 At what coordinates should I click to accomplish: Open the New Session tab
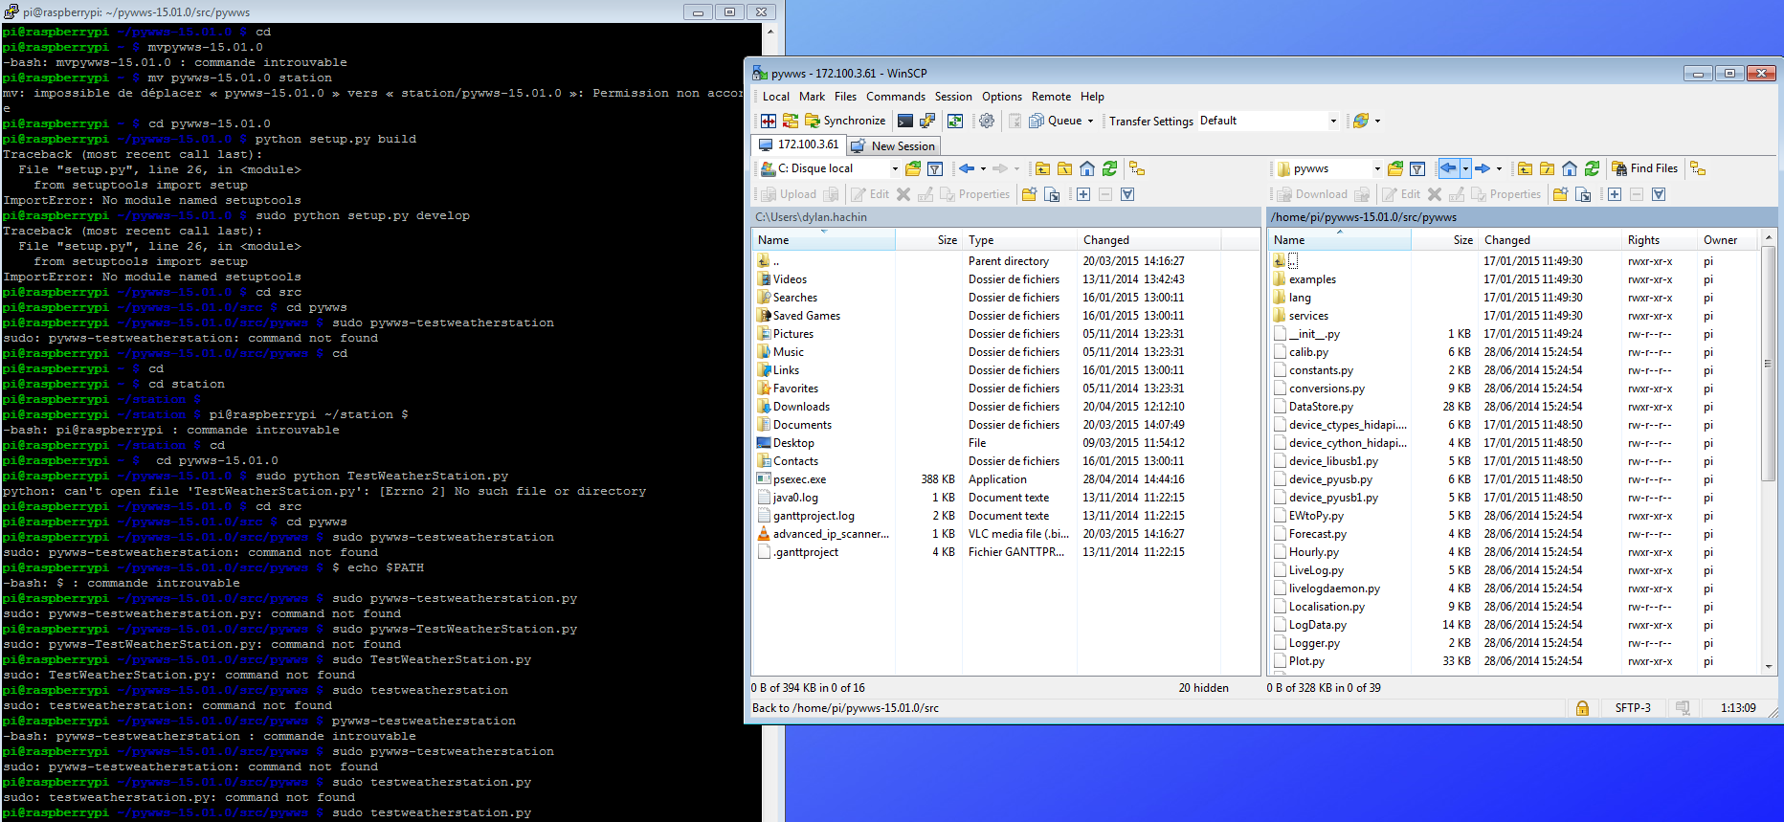click(893, 145)
